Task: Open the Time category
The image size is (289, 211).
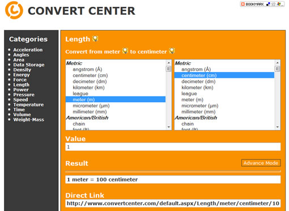Action: (19, 109)
